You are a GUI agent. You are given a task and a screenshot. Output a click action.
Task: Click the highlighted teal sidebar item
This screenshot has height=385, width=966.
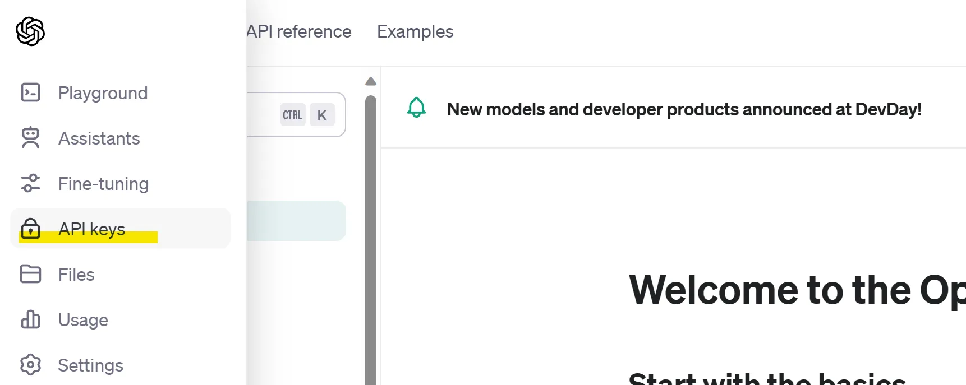[296, 221]
